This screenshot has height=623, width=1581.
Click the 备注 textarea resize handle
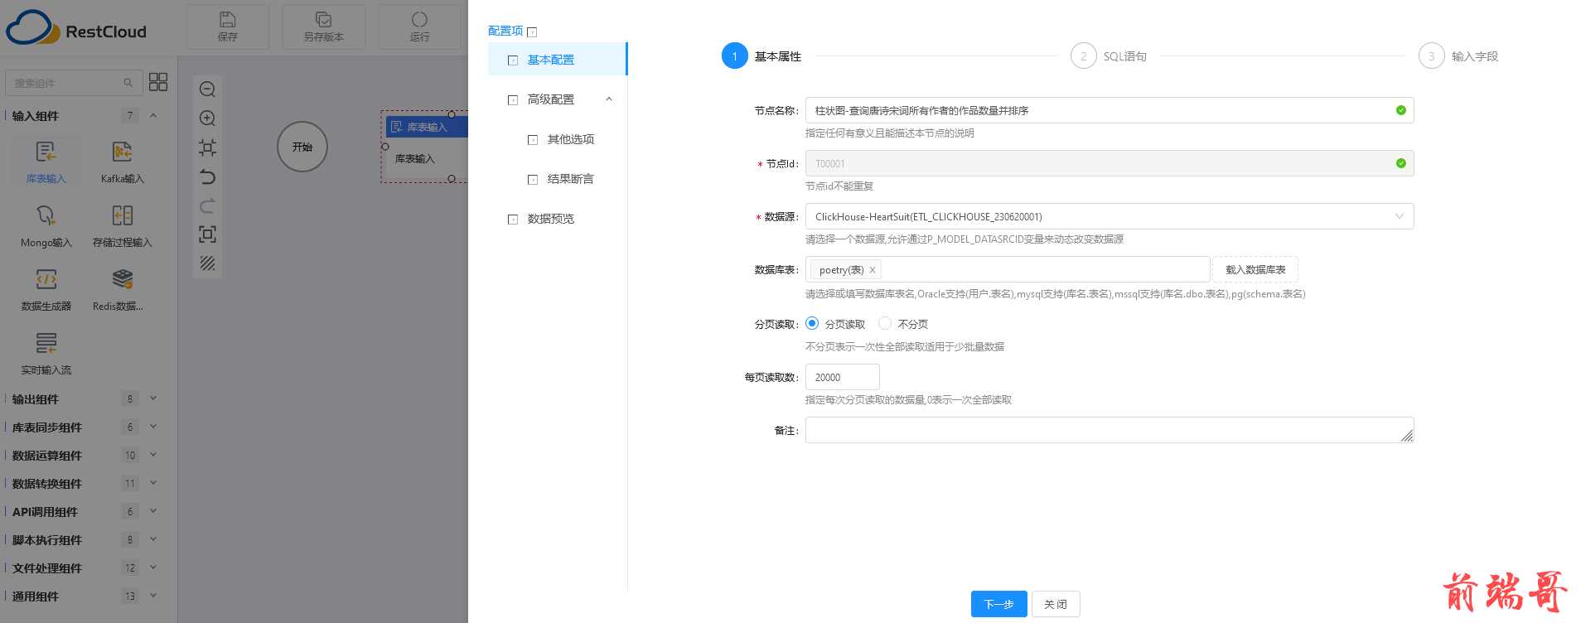point(1407,436)
